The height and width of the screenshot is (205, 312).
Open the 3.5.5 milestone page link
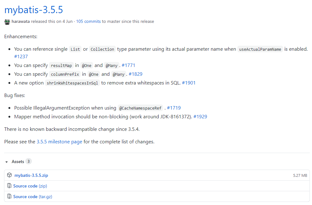tap(59, 141)
